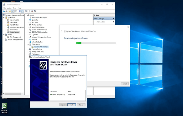Image resolution: width=183 pixels, height=116 pixels.
Task: Click the Performance icon
Action: tap(8, 30)
